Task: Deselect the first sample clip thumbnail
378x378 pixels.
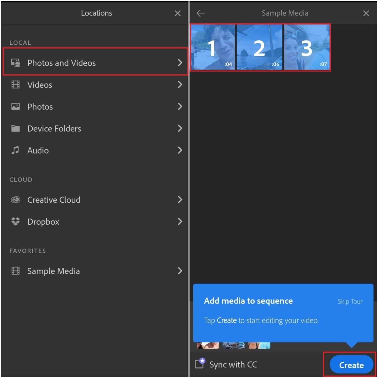Action: (x=213, y=47)
